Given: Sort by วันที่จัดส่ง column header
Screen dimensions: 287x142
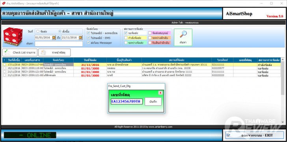Looking at the screenshot, I should pos(90,60).
